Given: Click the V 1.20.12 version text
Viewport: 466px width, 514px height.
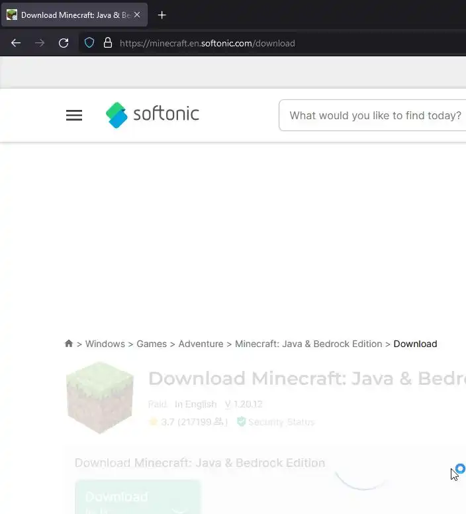Looking at the screenshot, I should [244, 404].
